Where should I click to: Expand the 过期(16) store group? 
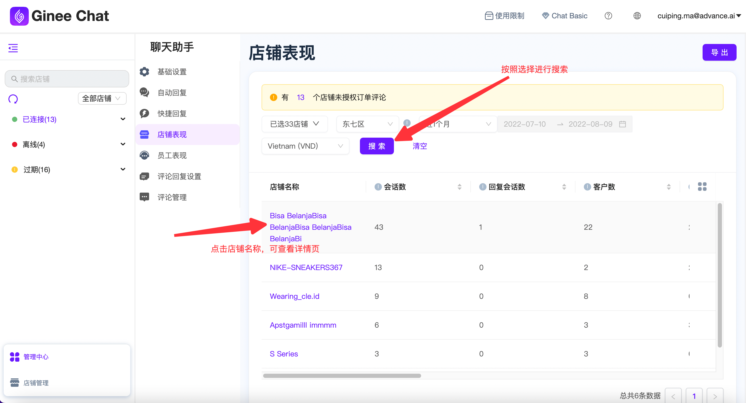pos(123,169)
